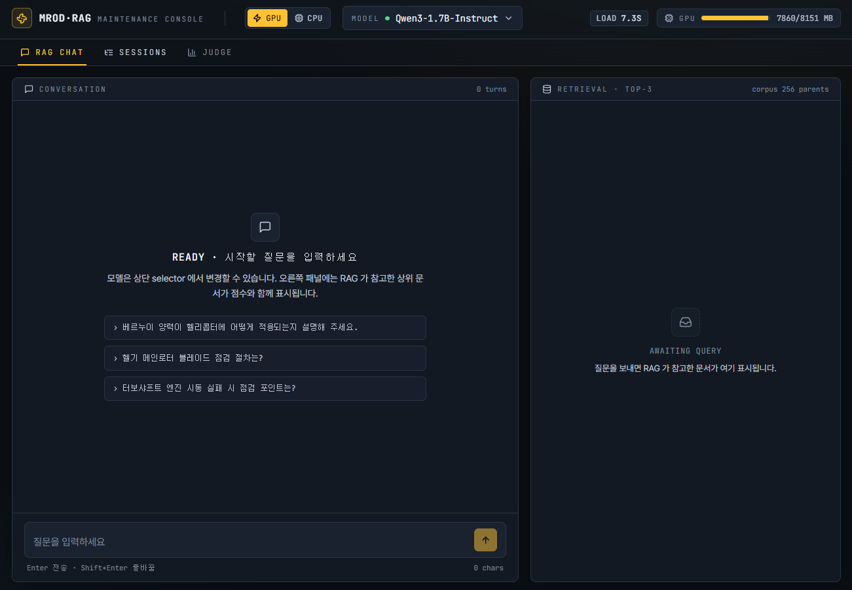Click the GPU chip icon beside memory bar
Screen dimensions: 852x590
(x=669, y=18)
